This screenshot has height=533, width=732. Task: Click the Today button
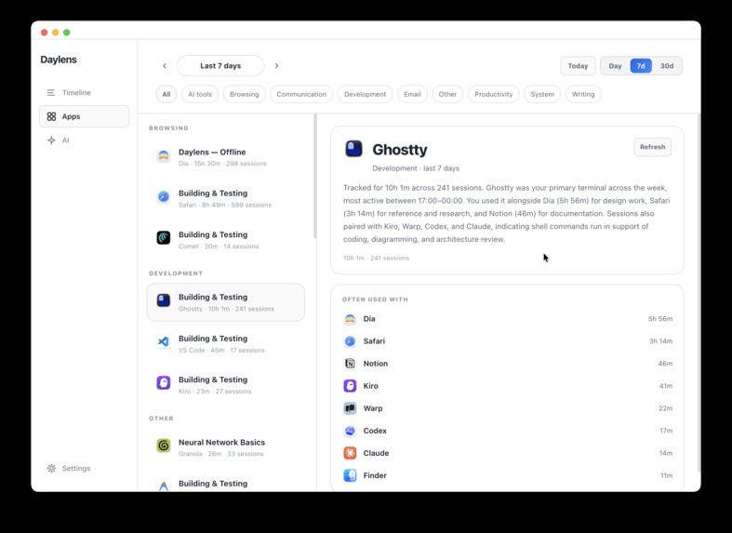[x=578, y=66]
